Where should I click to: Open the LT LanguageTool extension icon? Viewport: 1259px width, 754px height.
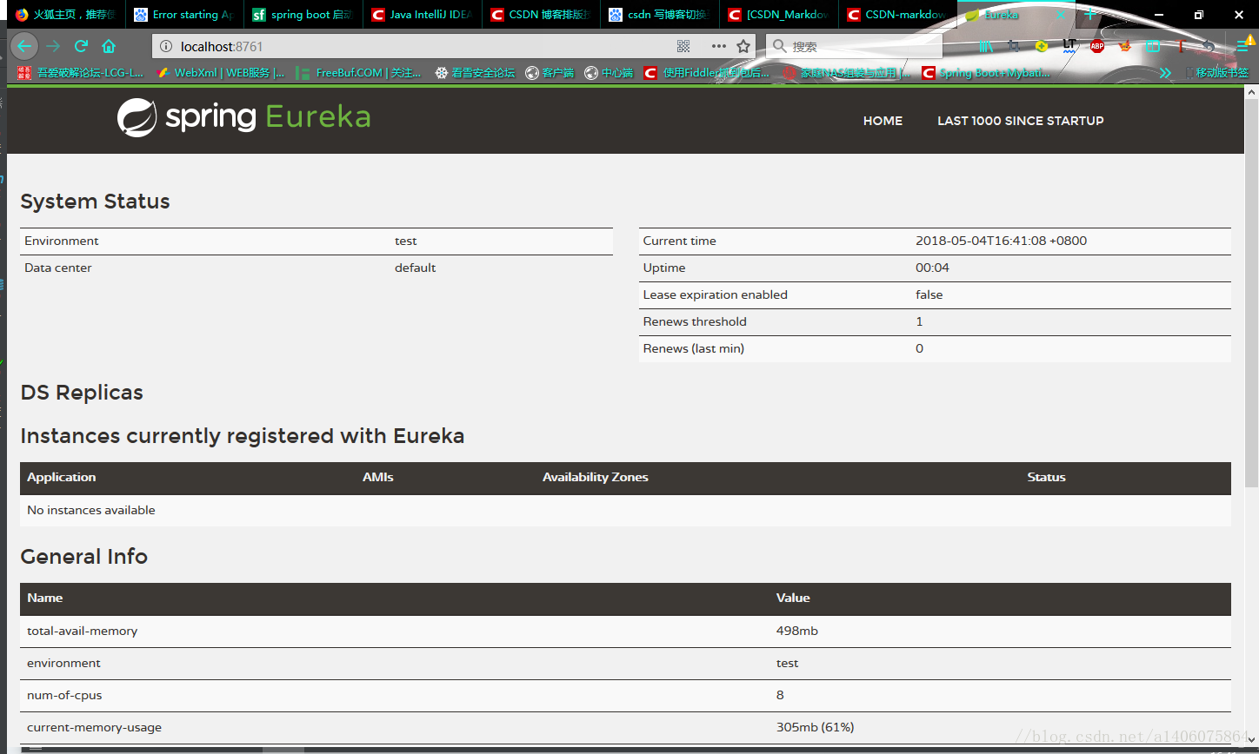click(x=1069, y=46)
